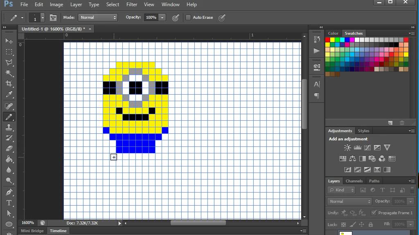Select the Crop tool

[x=9, y=84]
